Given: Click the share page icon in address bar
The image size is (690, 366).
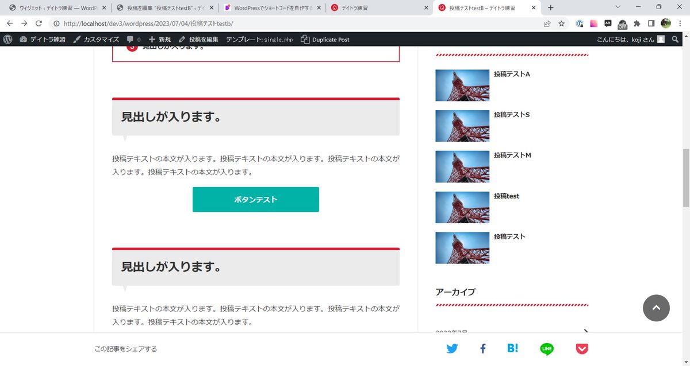Looking at the screenshot, I should click(x=547, y=24).
